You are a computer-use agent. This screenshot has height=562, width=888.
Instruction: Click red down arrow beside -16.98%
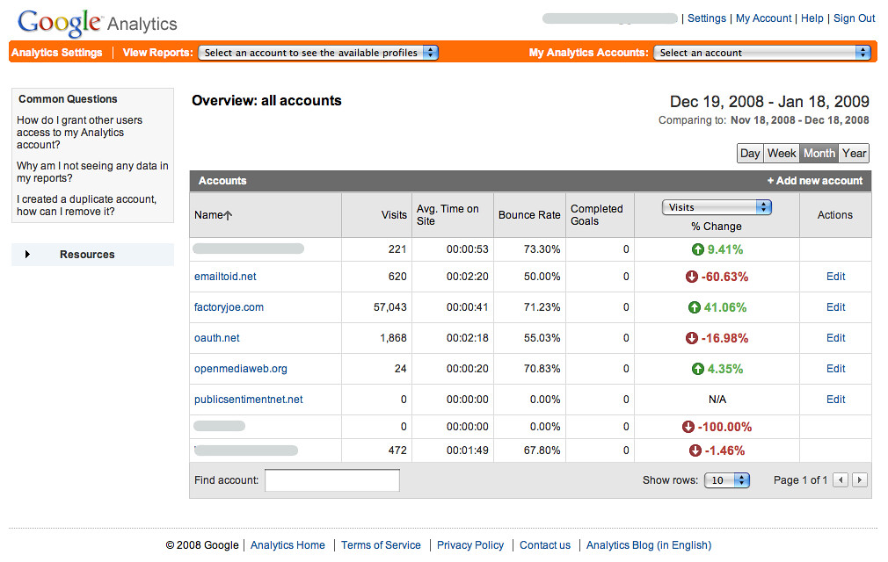tap(691, 338)
